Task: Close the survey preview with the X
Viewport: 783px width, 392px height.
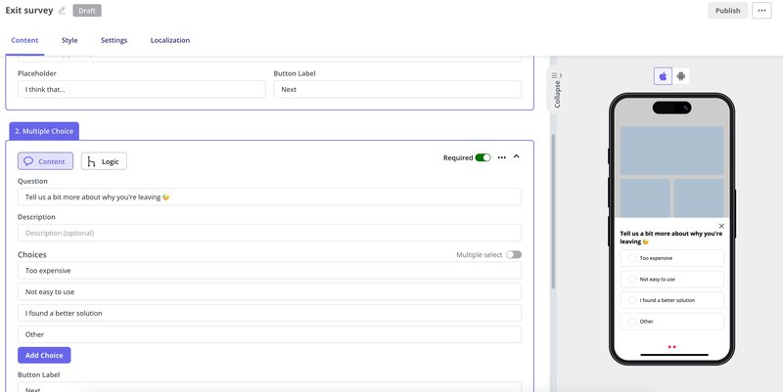Action: point(721,226)
